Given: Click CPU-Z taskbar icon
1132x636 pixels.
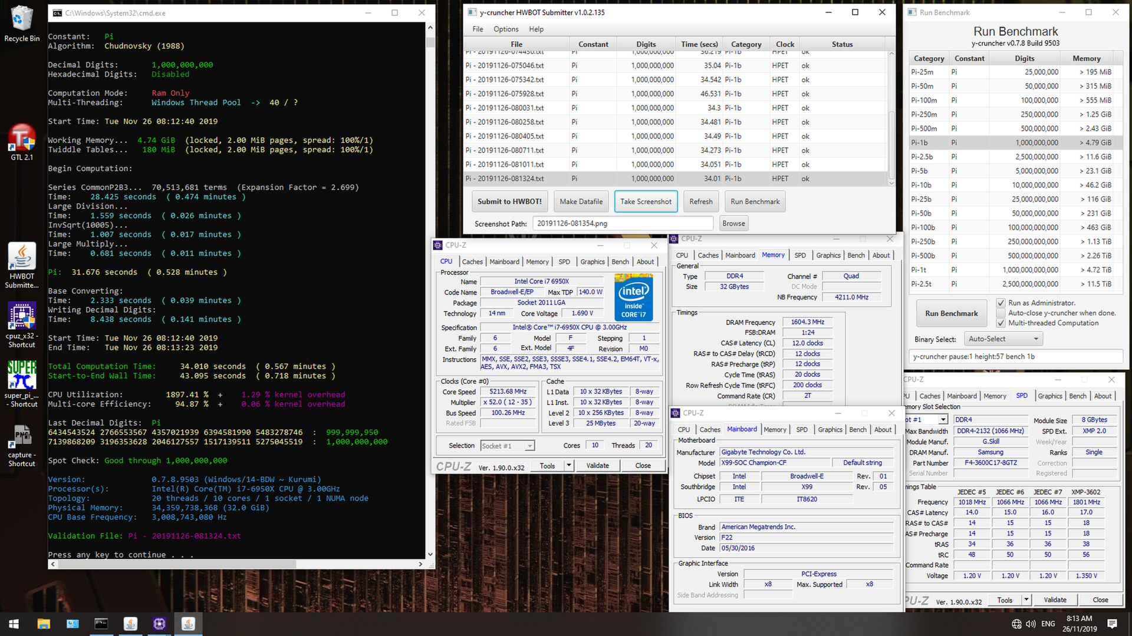Looking at the screenshot, I should pyautogui.click(x=159, y=624).
